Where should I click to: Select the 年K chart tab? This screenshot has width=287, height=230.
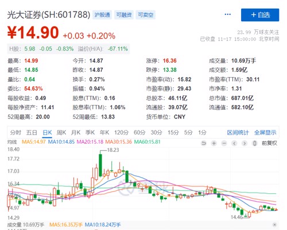104,132
